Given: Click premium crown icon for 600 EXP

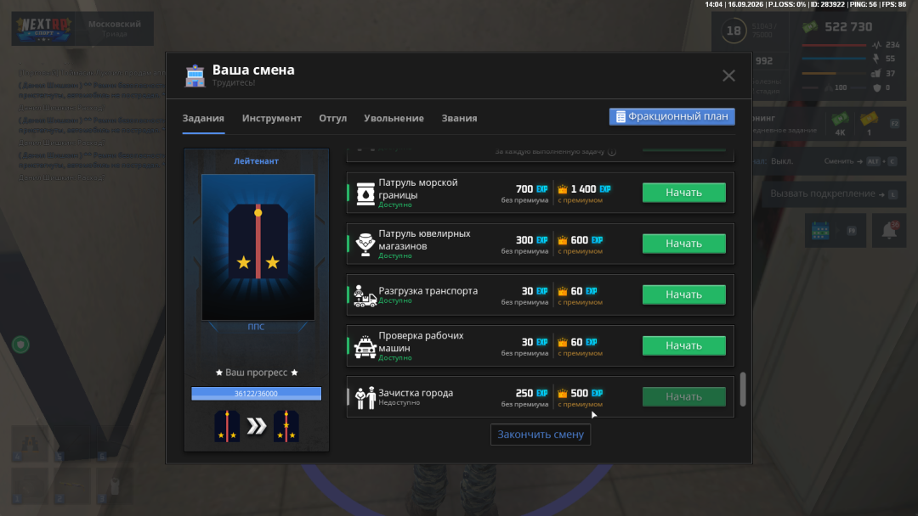Looking at the screenshot, I should [x=563, y=240].
